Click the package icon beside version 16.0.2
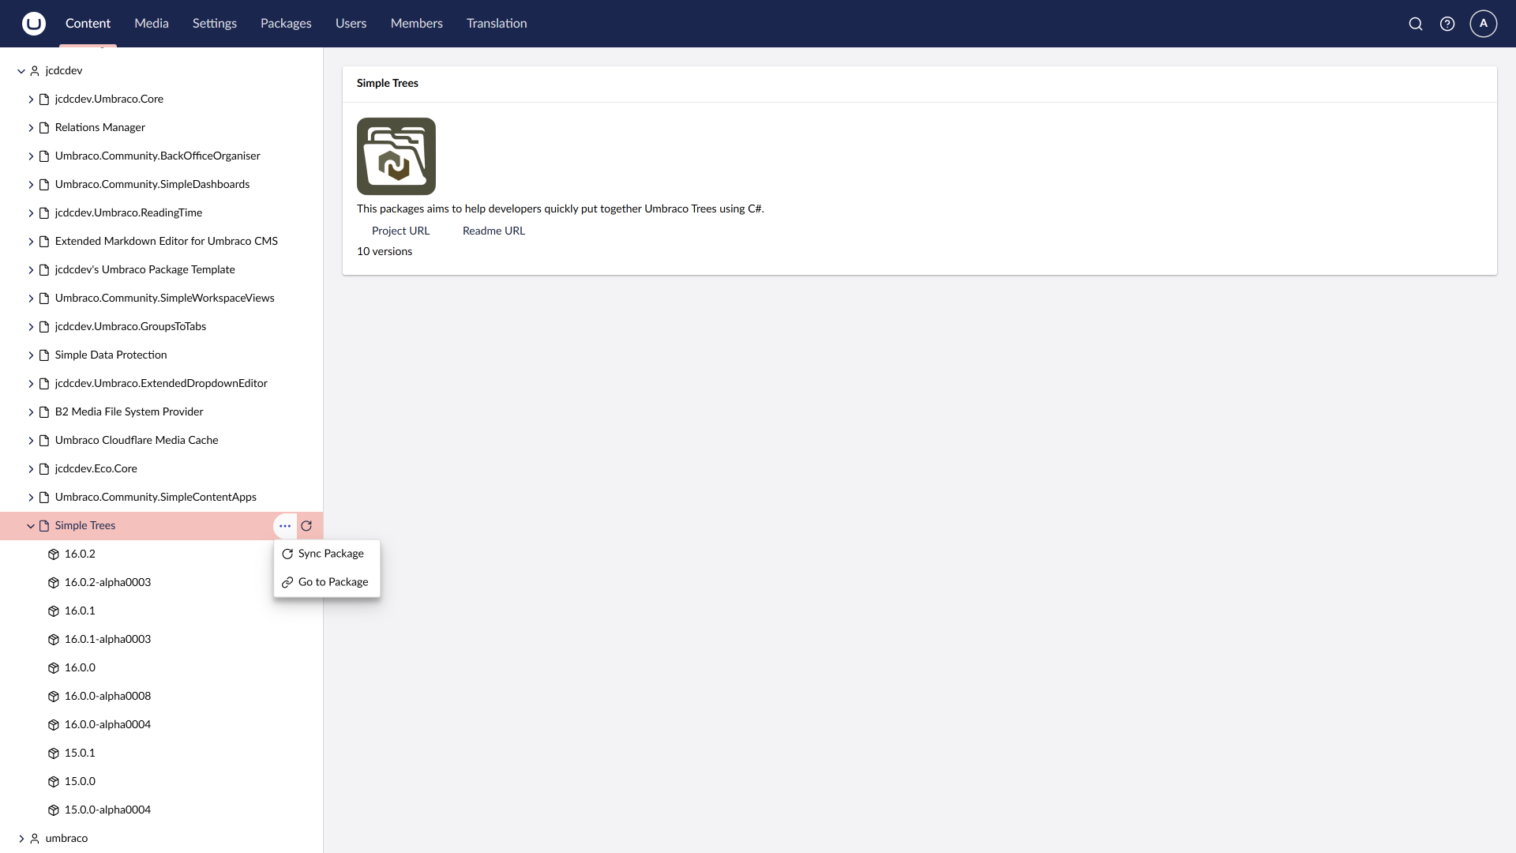1516x853 pixels. point(53,554)
